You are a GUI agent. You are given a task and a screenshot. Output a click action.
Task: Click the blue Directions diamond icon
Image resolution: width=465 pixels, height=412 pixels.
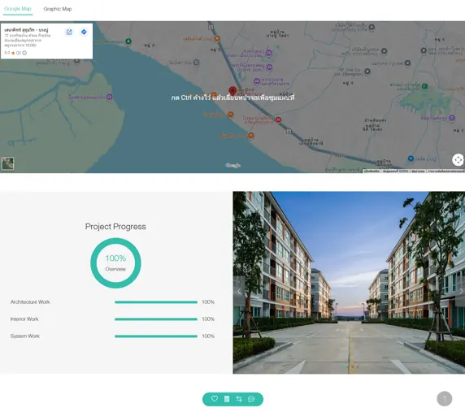84,32
